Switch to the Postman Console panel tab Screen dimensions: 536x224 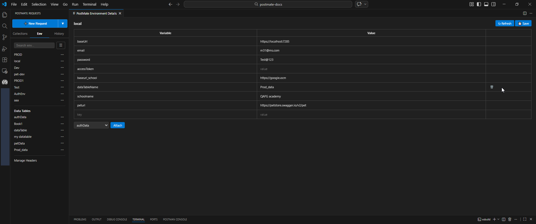pyautogui.click(x=175, y=220)
